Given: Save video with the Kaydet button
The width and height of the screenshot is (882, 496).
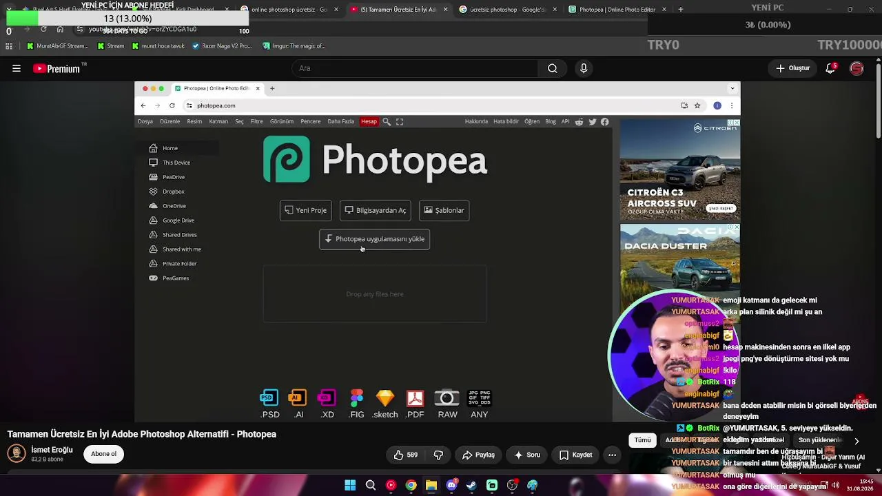Looking at the screenshot, I should tap(575, 455).
